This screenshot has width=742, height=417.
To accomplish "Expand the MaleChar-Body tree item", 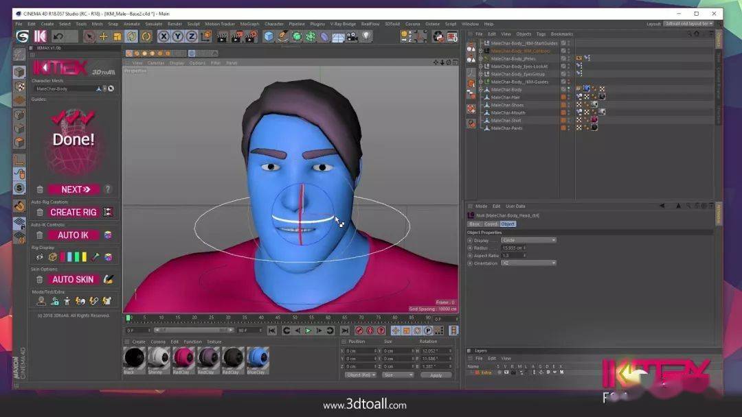I will 480,90.
